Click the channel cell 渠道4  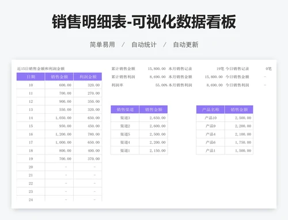point(125,142)
